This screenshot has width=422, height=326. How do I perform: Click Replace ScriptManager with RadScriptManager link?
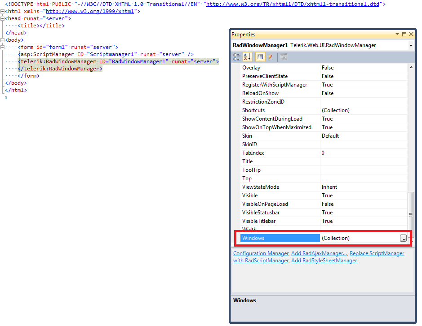point(377,253)
